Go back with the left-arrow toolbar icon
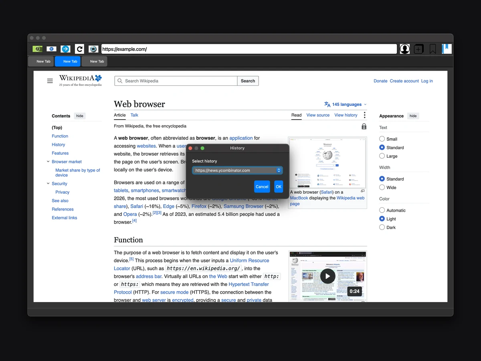This screenshot has height=361, width=481. [x=51, y=49]
